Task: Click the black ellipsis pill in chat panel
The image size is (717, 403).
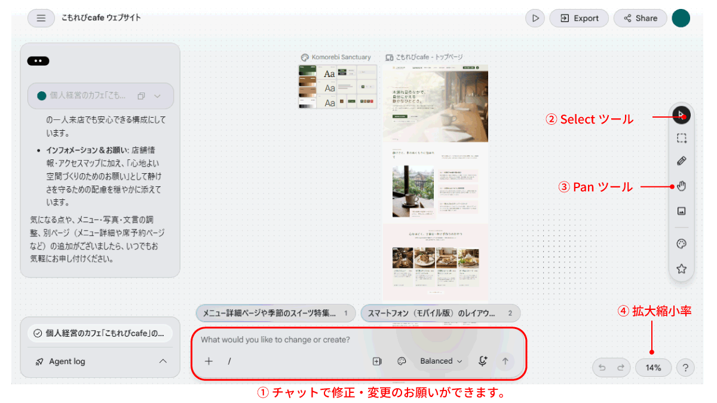Action: 38,60
